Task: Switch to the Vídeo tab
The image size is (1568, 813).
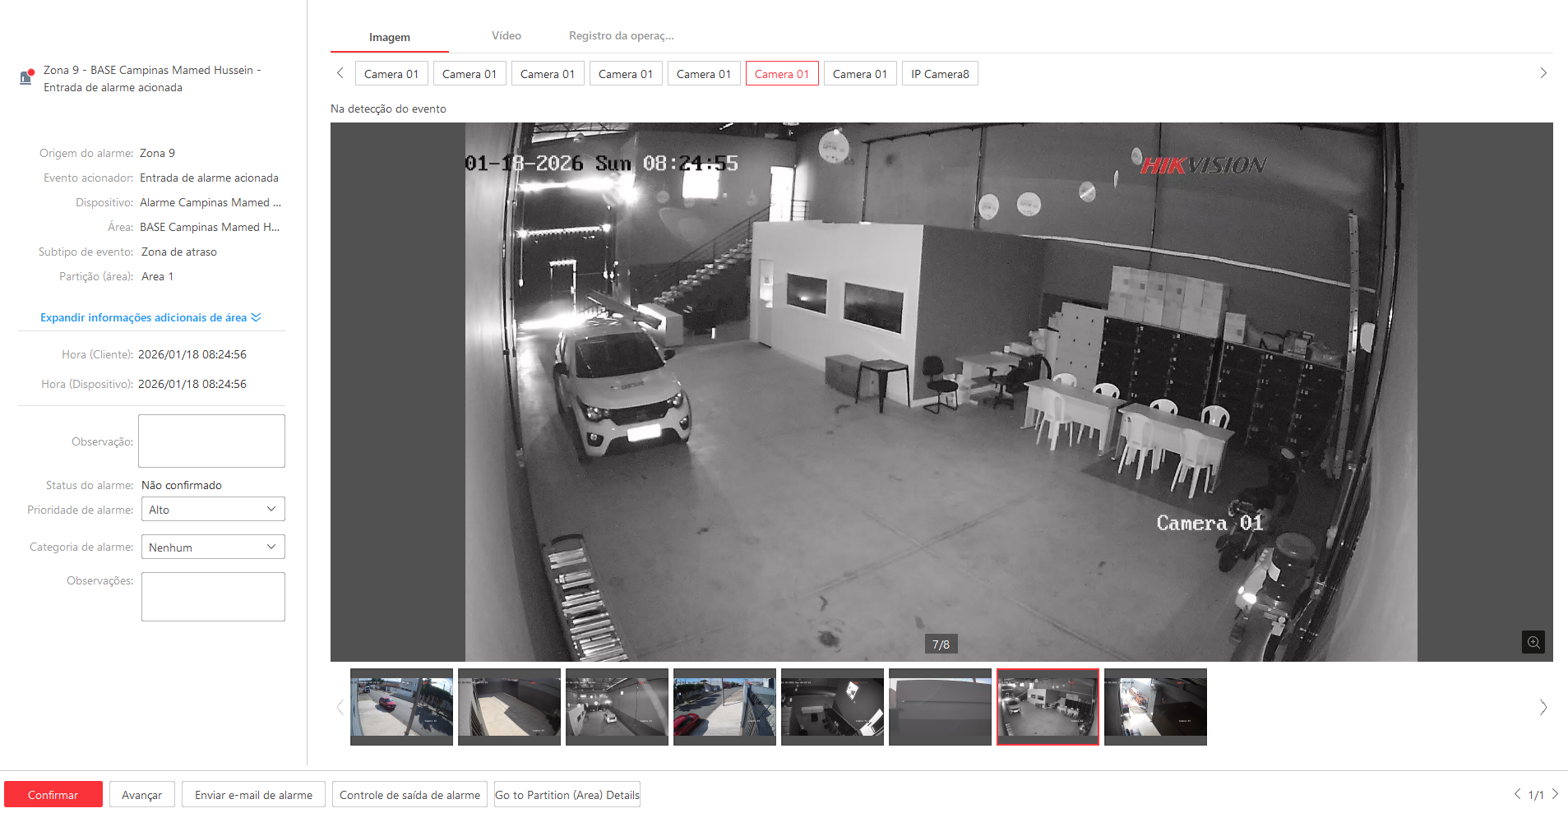Action: click(x=506, y=36)
